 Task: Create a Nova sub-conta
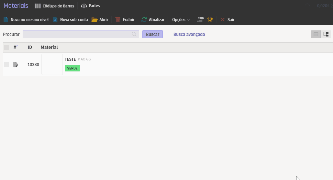pyautogui.click(x=70, y=20)
